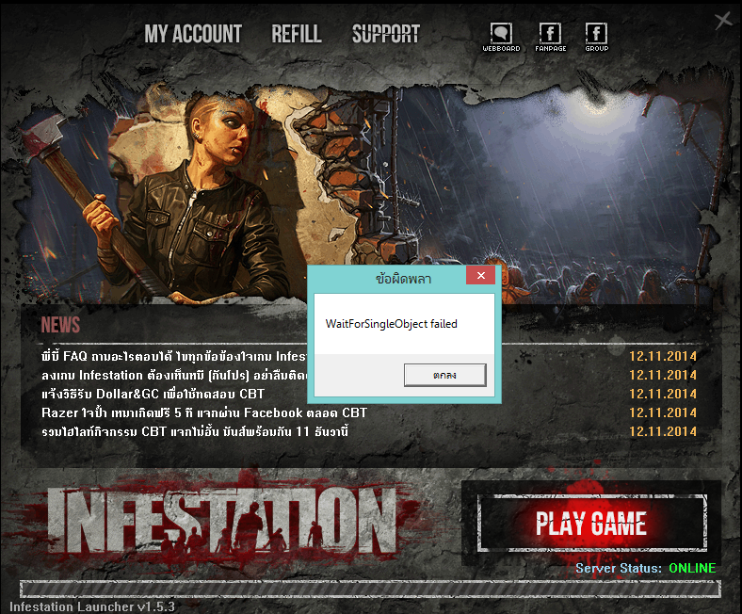The height and width of the screenshot is (614, 742).
Task: Open the SUPPORT section
Action: [x=386, y=35]
